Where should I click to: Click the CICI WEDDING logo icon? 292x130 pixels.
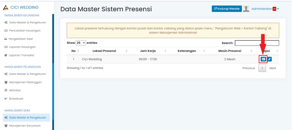[x=6, y=7]
